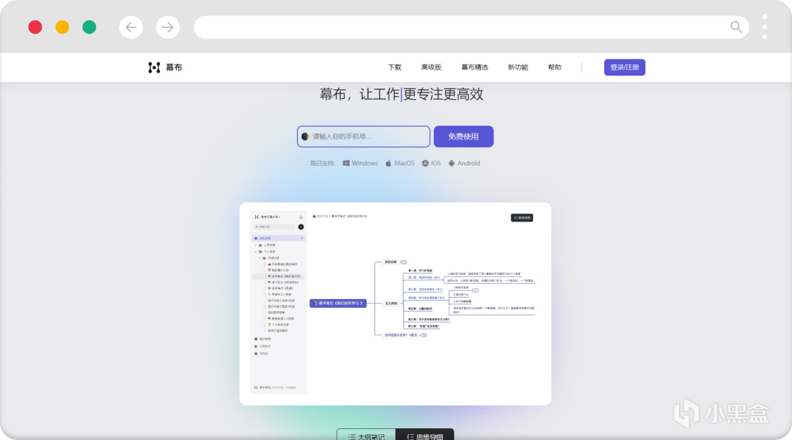The width and height of the screenshot is (792, 440).
Task: Click the bell notification icon in preview sidebar
Action: 301,217
